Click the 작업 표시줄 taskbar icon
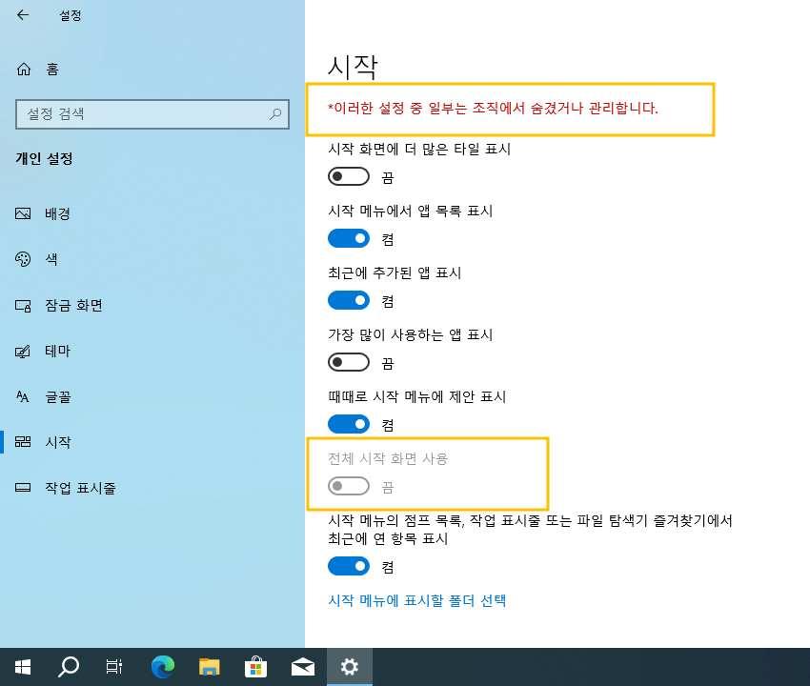The image size is (810, 686). tap(23, 487)
